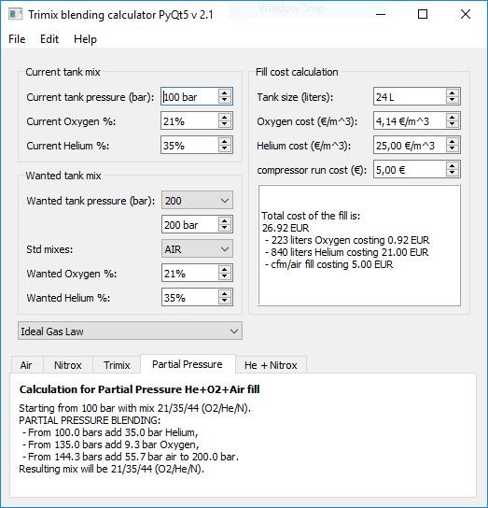Increase current tank pressure with up arrow
Viewport: 488px width, 508px height.
pos(225,92)
